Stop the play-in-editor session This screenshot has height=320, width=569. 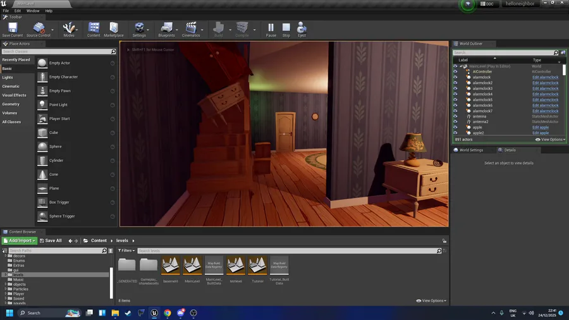(286, 28)
